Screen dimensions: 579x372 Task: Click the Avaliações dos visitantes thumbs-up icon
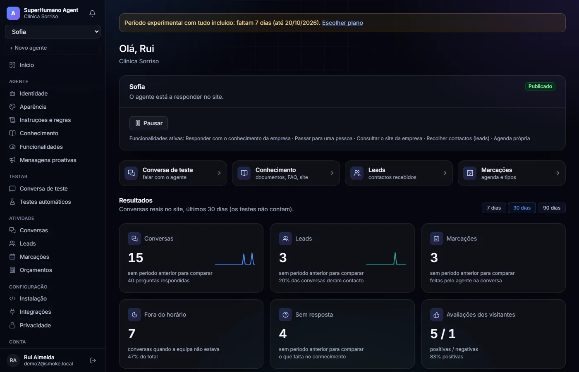click(x=436, y=315)
